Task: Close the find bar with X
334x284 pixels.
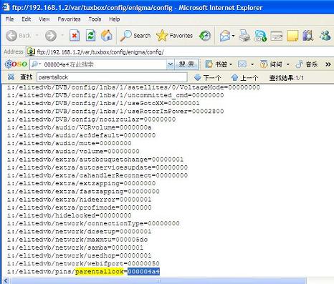Action: (11, 77)
